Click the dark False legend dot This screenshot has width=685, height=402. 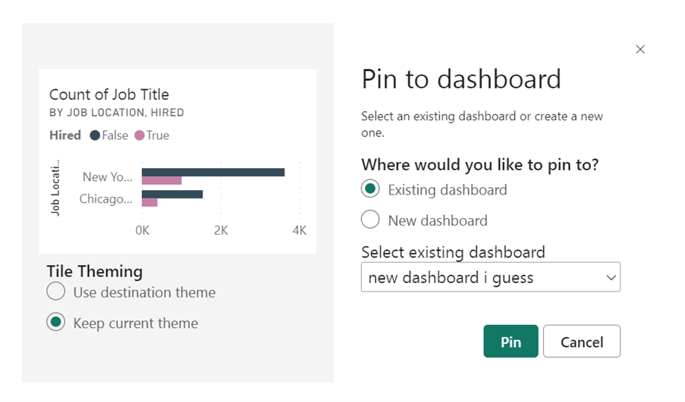95,136
